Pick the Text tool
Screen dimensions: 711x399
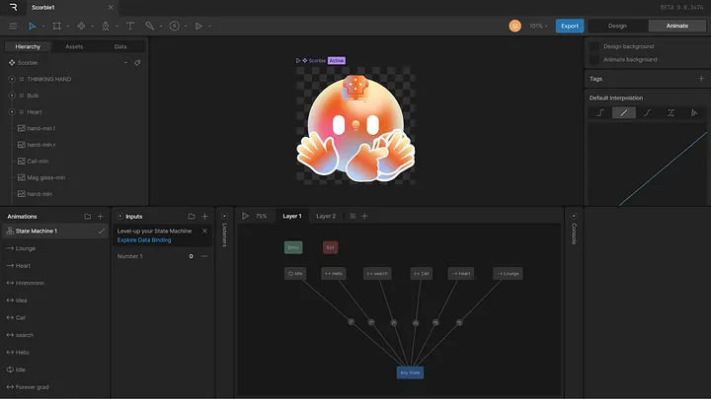(129, 26)
